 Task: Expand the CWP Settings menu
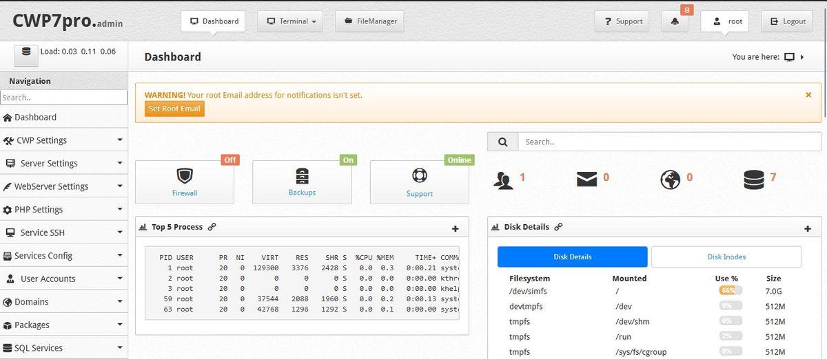pyautogui.click(x=63, y=140)
